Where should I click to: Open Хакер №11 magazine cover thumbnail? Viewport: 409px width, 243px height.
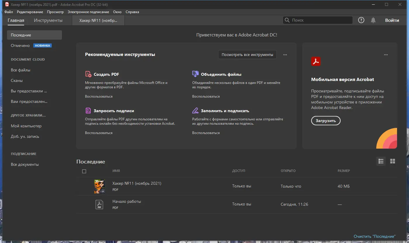pos(99,186)
